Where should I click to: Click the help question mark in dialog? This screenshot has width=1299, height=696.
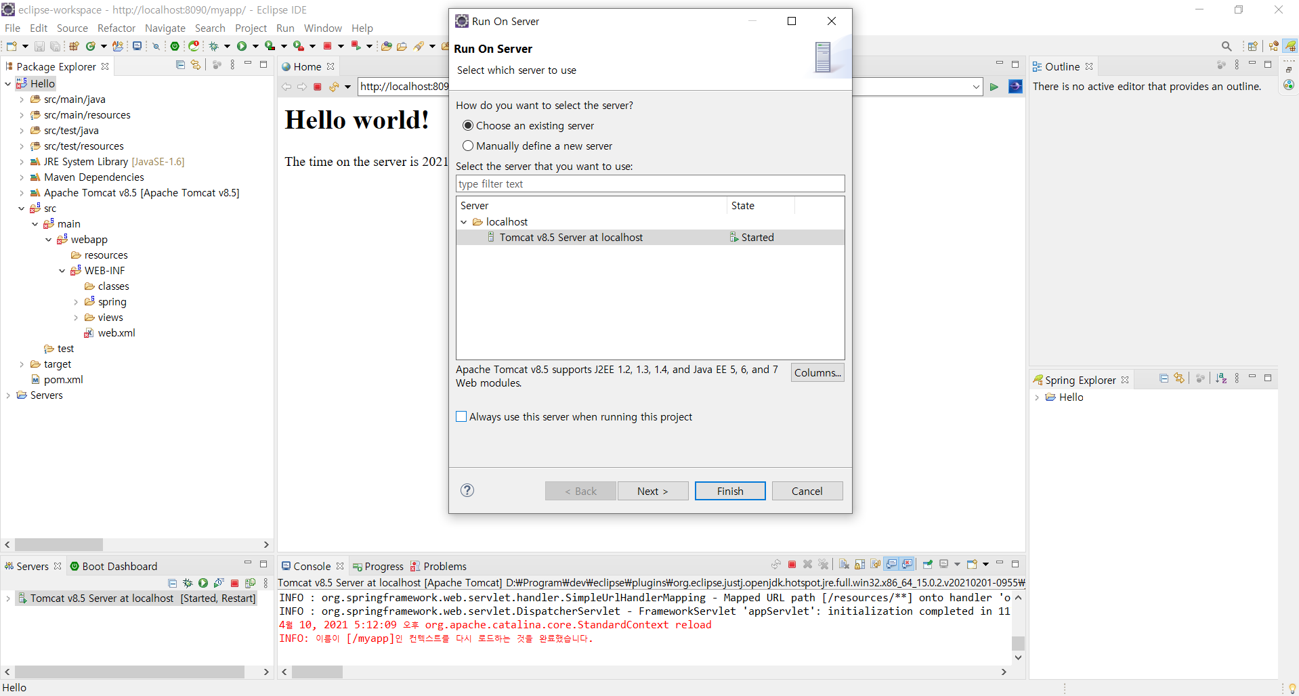point(467,490)
